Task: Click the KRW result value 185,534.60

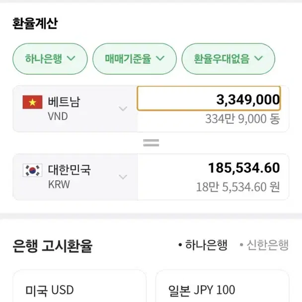Action: click(244, 168)
